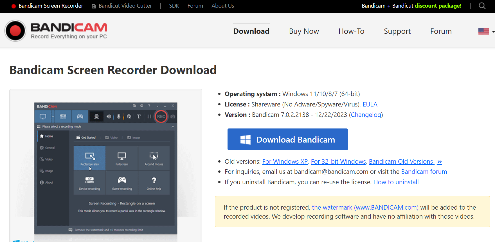This screenshot has width=495, height=242.
Task: Click Rectangle area tile in app preview
Action: pyautogui.click(x=90, y=158)
